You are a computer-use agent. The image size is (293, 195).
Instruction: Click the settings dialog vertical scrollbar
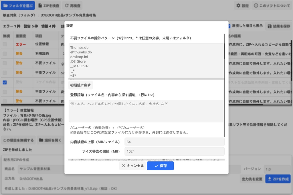[224, 85]
